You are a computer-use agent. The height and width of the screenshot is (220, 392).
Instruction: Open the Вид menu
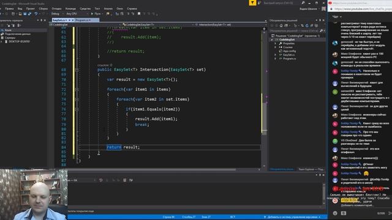coord(20,9)
